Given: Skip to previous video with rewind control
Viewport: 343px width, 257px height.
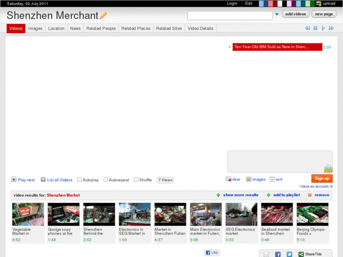Looking at the screenshot, I should [x=307, y=28].
